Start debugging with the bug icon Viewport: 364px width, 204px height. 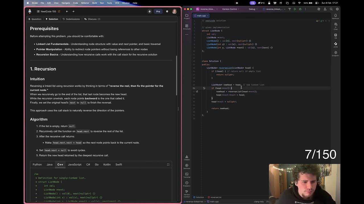(300, 9)
